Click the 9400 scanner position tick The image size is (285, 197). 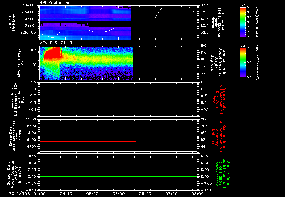[x=31, y=140]
